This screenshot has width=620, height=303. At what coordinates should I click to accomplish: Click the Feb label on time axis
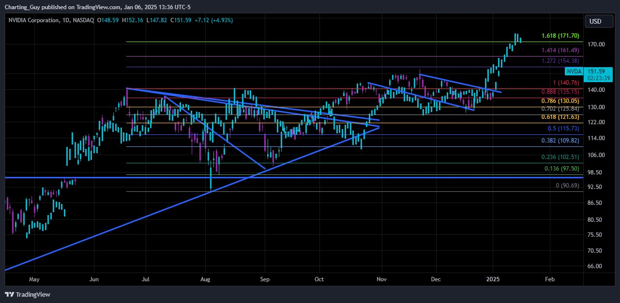[549, 279]
